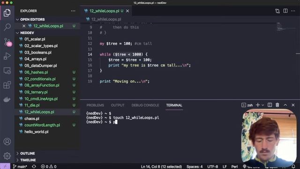Change end of line sequence LF
The image size is (300, 169).
coord(225,167)
